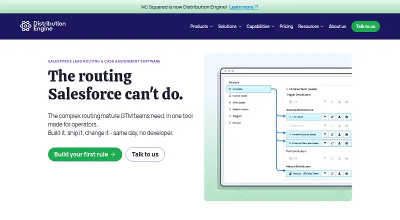This screenshot has width=400, height=220.
Task: Select the Hot Leads distributor row
Action: [319, 116]
